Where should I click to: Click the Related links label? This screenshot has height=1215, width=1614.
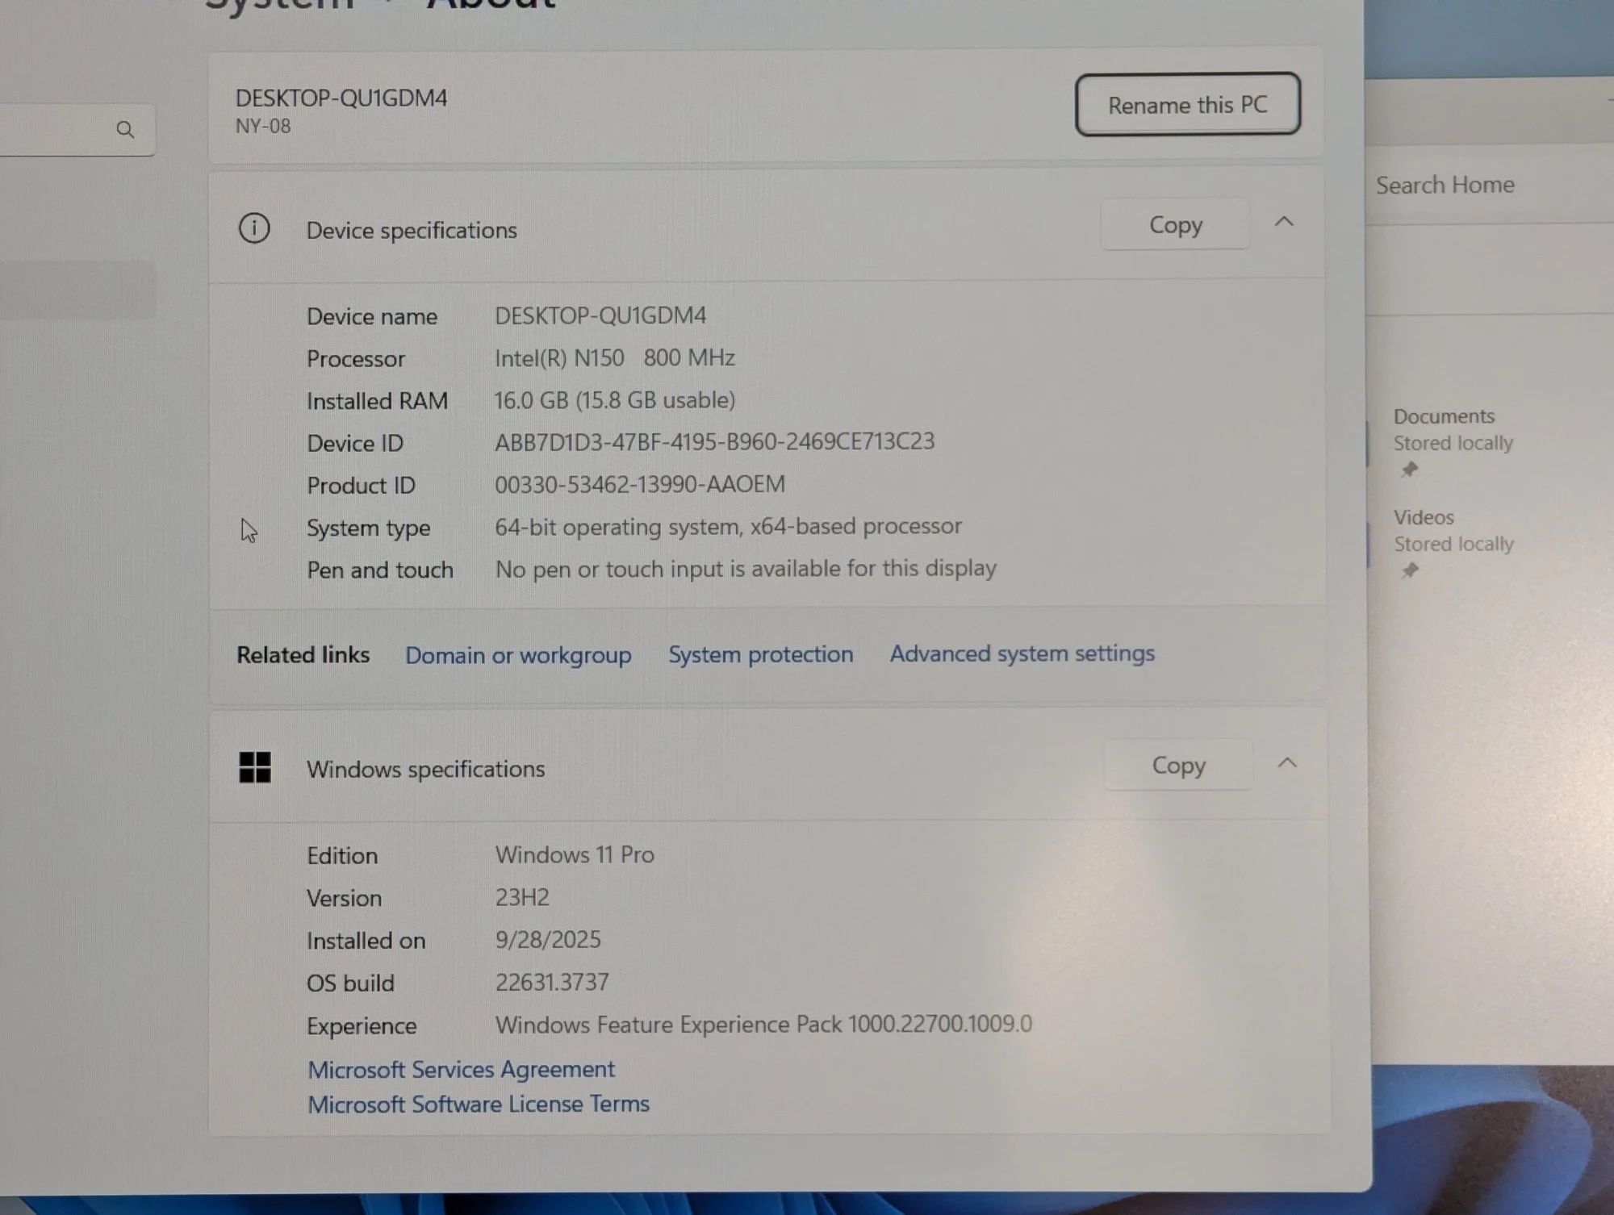pos(303,655)
